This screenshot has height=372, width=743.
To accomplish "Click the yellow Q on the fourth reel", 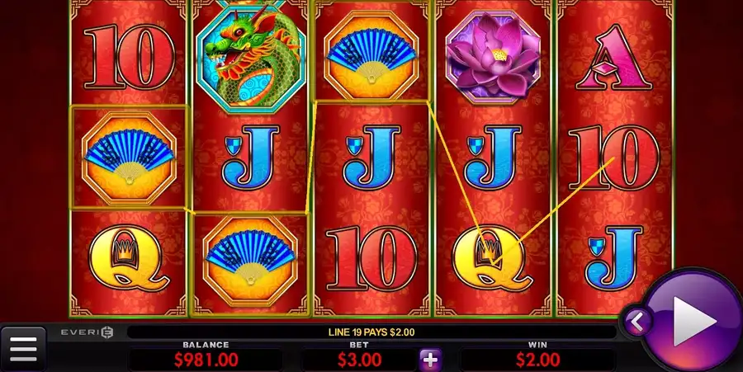I will (493, 258).
